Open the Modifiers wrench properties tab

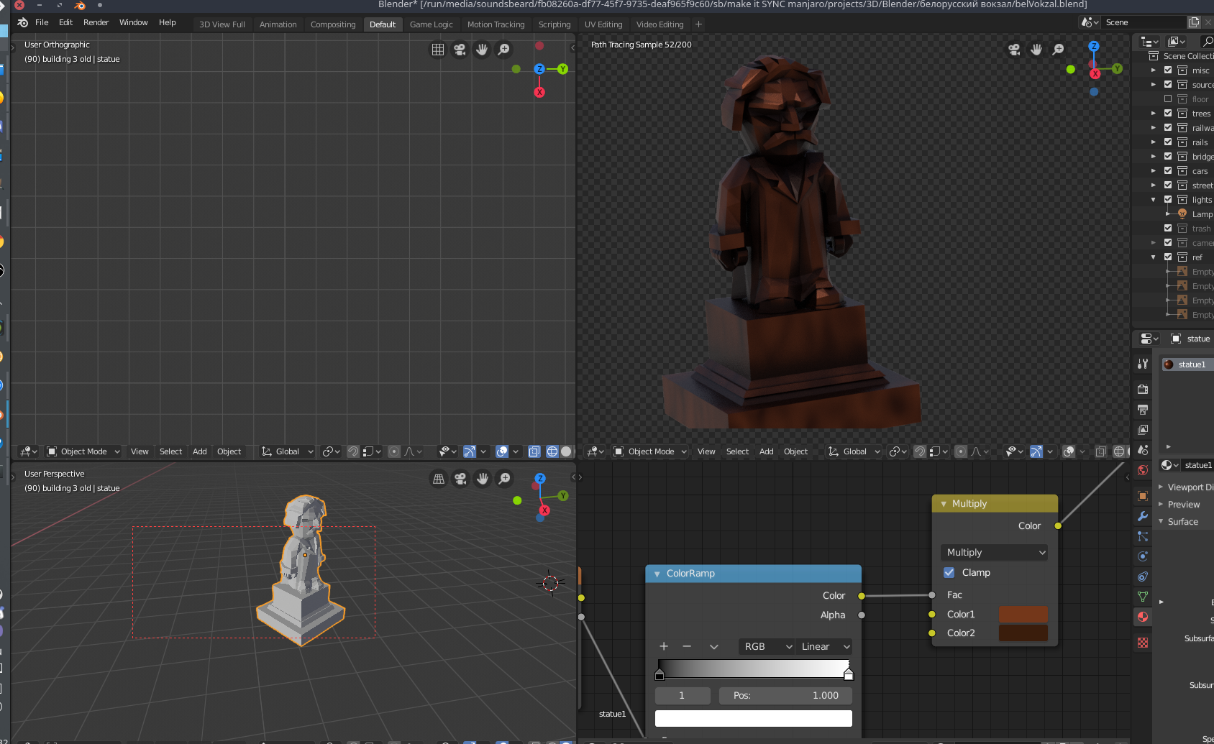pyautogui.click(x=1143, y=516)
